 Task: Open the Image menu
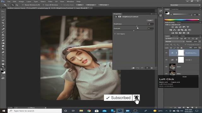(21, 2)
